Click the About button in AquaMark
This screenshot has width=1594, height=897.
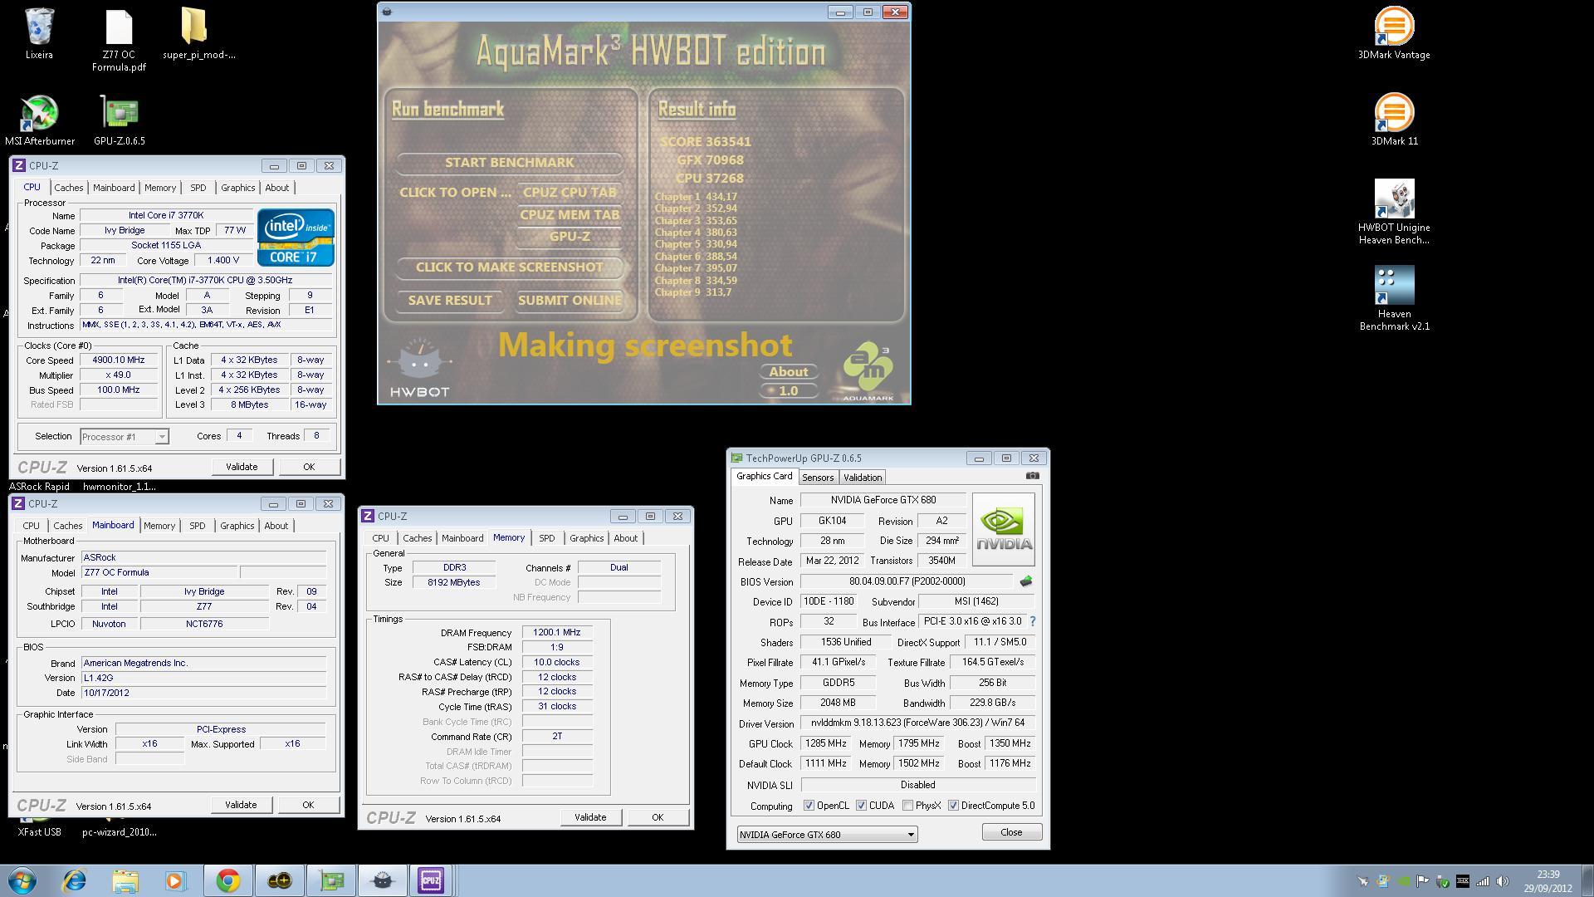pyautogui.click(x=789, y=372)
